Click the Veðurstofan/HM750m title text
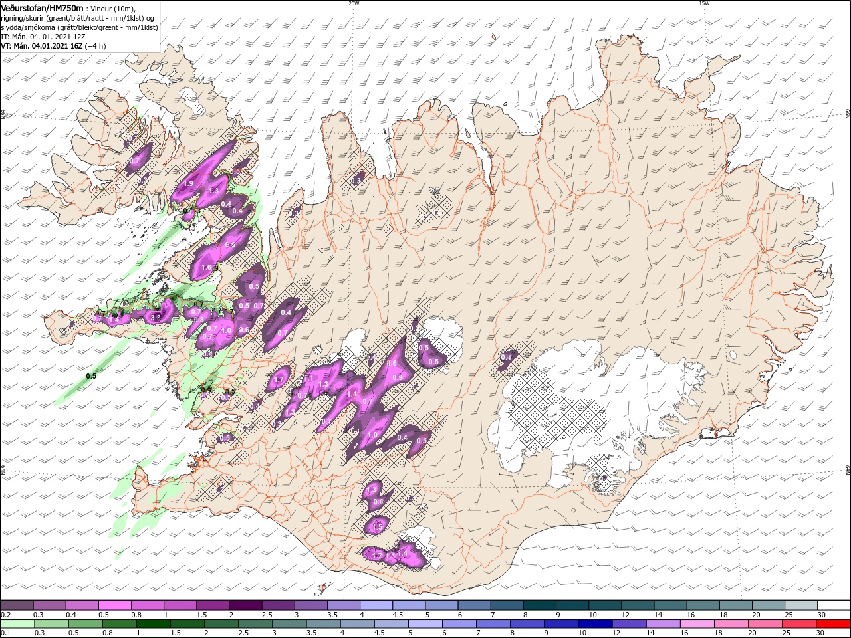 tap(42, 7)
